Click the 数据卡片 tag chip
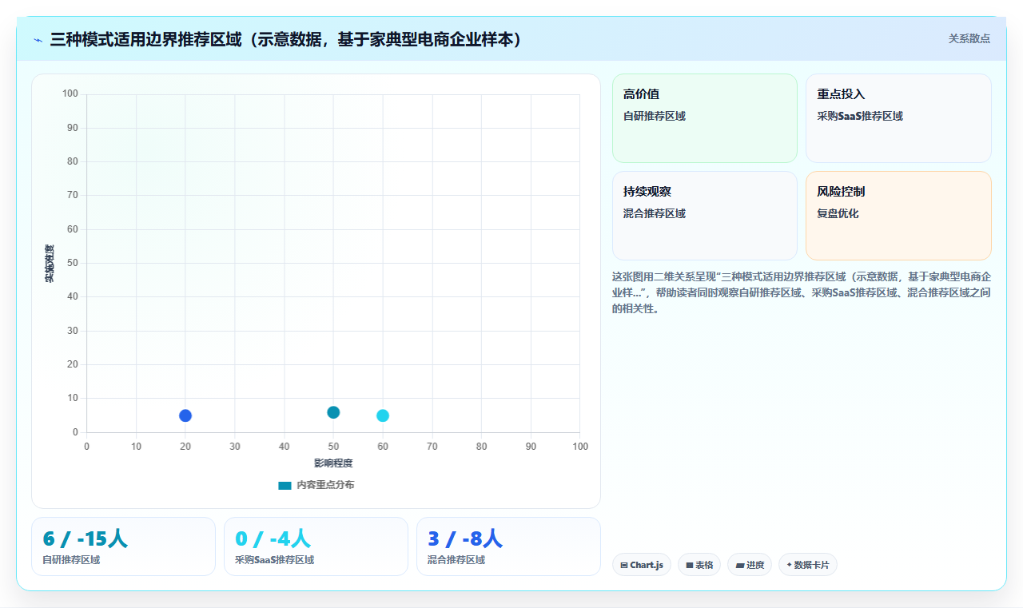The width and height of the screenshot is (1023, 608). pyautogui.click(x=808, y=565)
